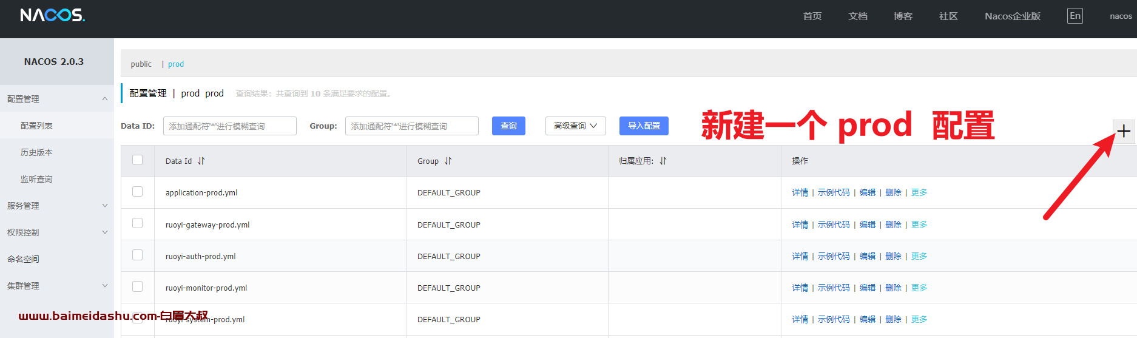
Task: Check ruoyi-auth-prod.yml row checkbox
Action: 138,255
